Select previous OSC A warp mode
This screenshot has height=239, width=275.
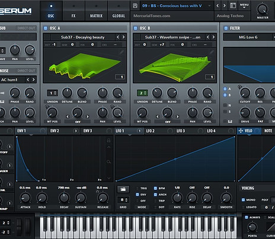(x=68, y=117)
